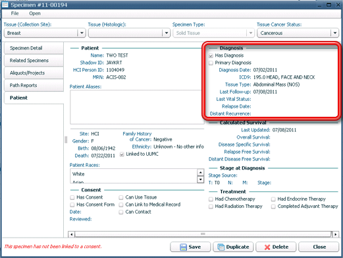Click the Tissue Type value Abdominal Mass (NOS)
Screen dimensions: 343x258
click(277, 84)
